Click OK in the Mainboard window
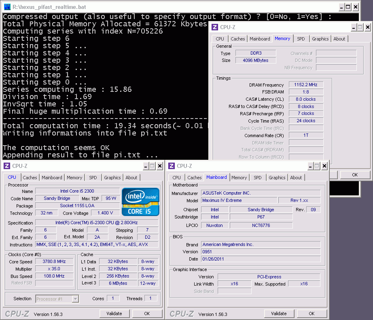373x320 pixels. click(312, 314)
